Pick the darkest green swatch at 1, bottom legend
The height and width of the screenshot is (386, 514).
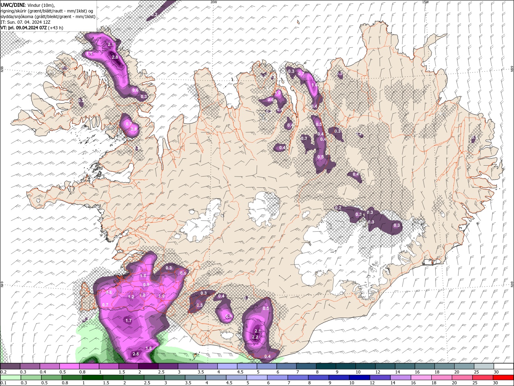coord(92,378)
